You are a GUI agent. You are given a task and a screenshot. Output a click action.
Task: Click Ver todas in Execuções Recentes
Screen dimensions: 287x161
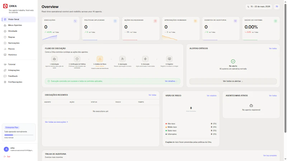click(152, 95)
